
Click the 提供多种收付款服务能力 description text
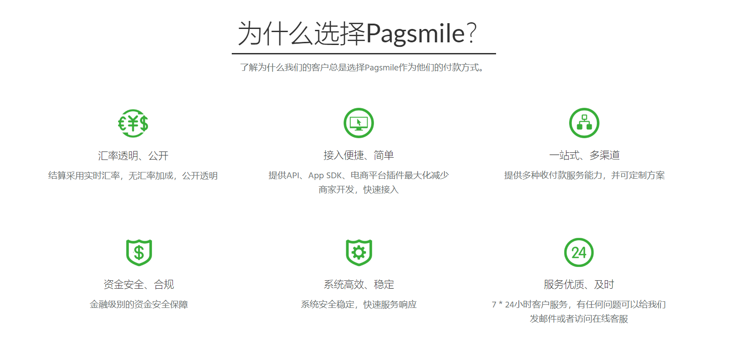[584, 175]
